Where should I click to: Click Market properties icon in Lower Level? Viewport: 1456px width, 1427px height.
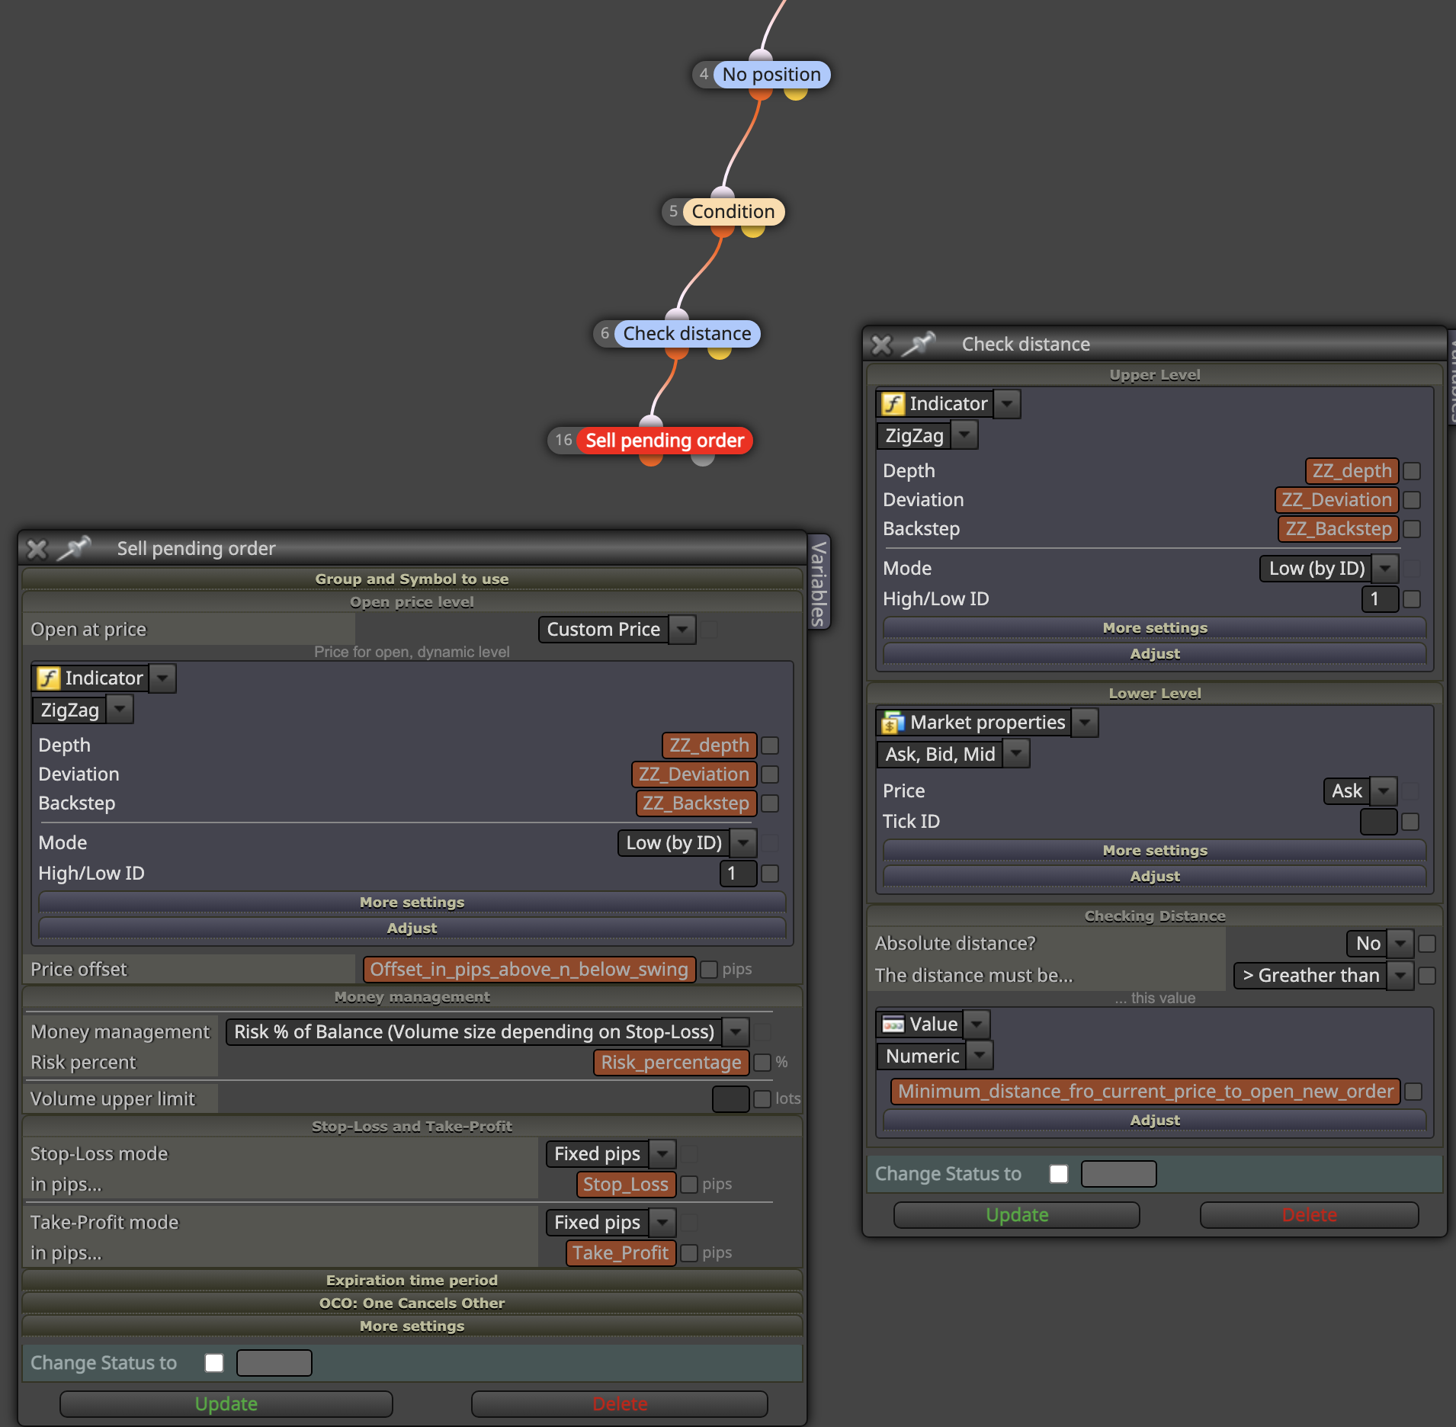pos(893,722)
